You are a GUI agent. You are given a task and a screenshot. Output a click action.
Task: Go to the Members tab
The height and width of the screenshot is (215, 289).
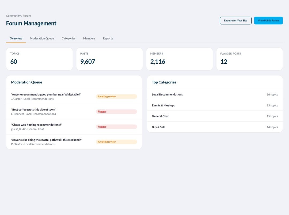pyautogui.click(x=89, y=38)
